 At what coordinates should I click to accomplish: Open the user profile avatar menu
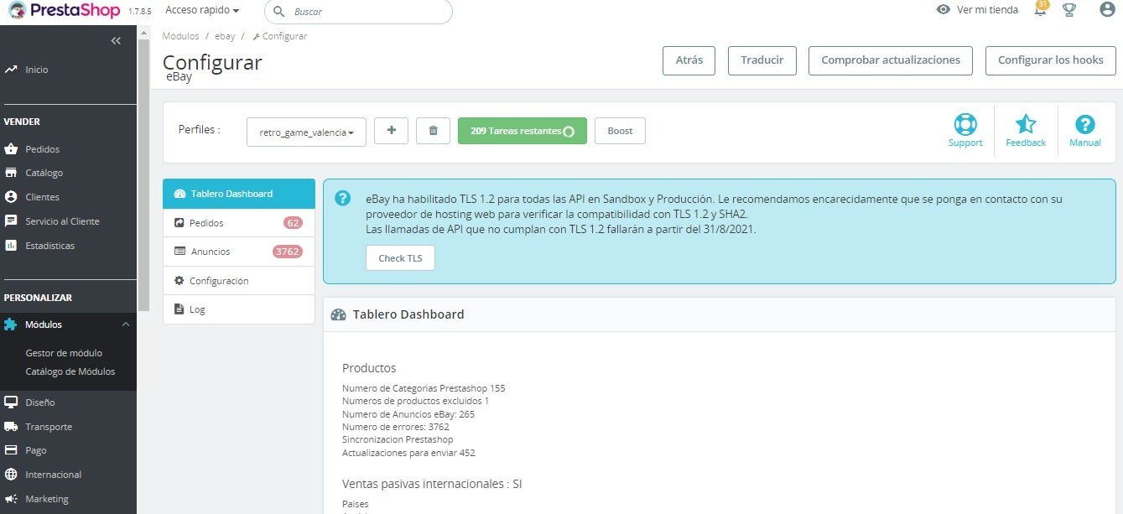[1106, 10]
